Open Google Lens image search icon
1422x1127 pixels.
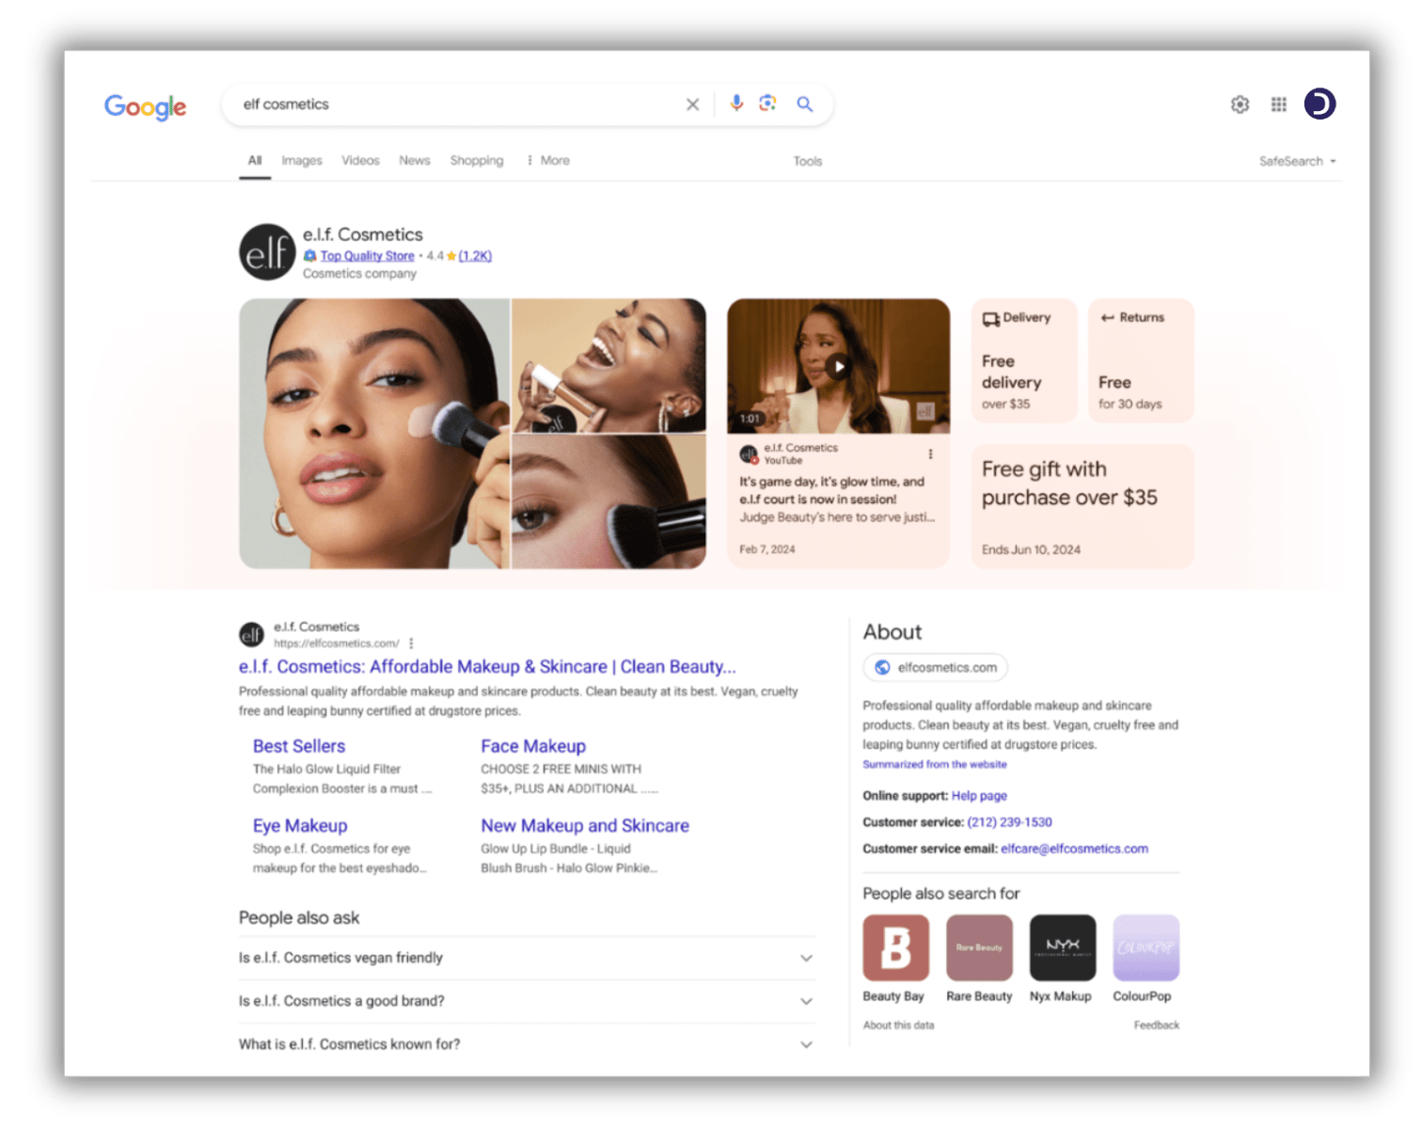[x=767, y=103]
